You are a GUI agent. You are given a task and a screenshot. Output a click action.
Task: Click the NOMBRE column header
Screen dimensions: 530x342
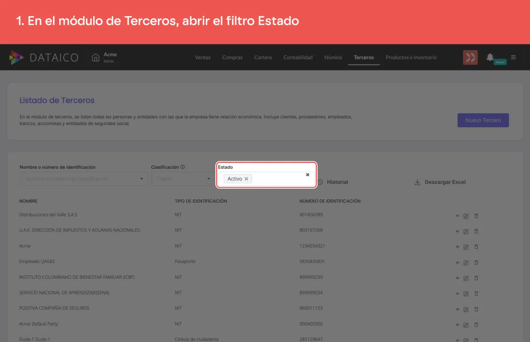pos(28,201)
